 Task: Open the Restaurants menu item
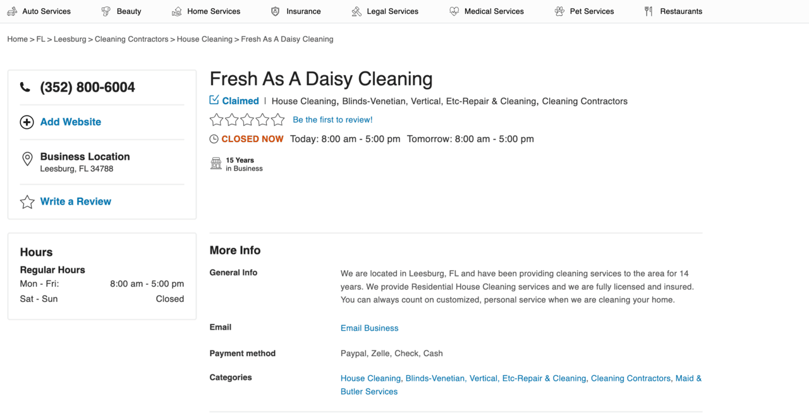coord(681,11)
